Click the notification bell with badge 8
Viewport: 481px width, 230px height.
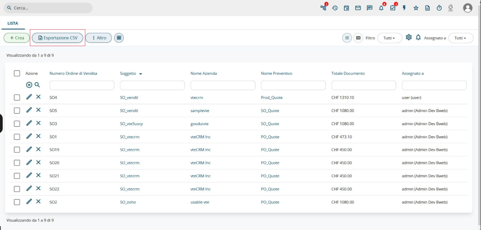pyautogui.click(x=381, y=8)
